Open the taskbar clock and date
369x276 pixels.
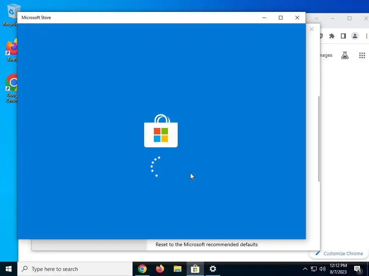[x=338, y=269]
